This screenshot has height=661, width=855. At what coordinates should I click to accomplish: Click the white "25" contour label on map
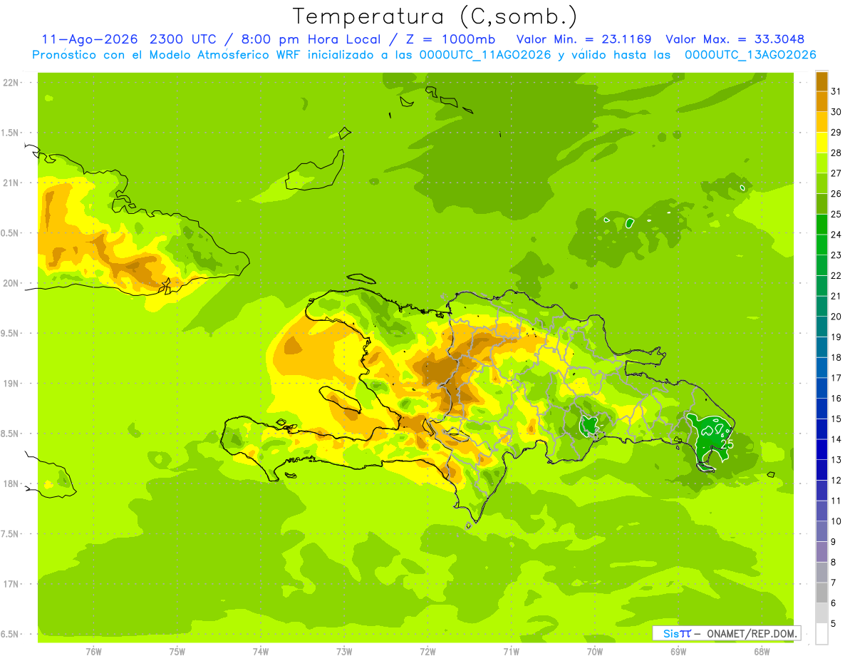(727, 444)
